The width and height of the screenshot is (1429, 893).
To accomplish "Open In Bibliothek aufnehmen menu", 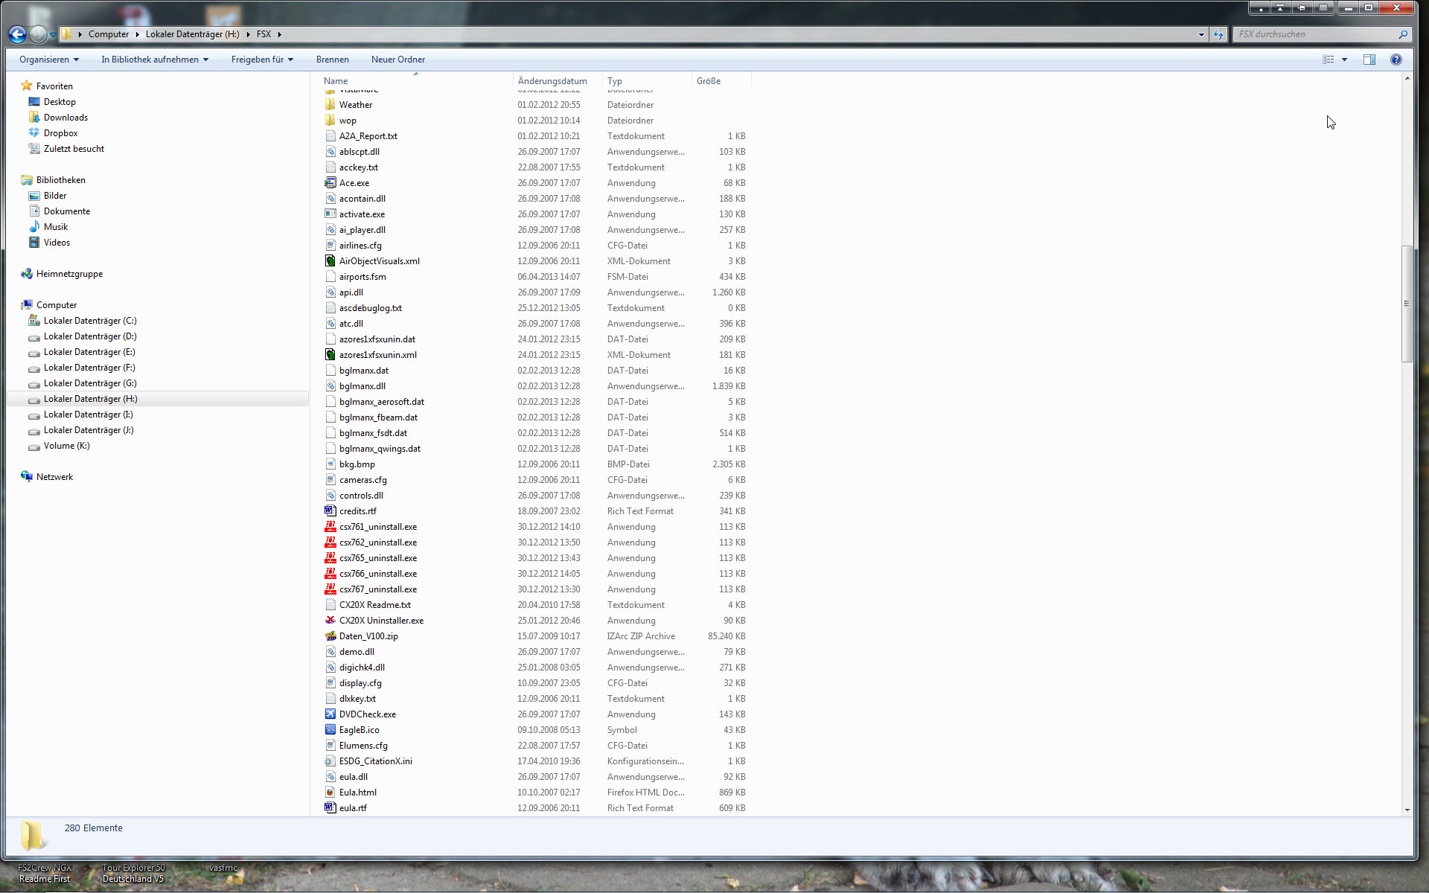I will tap(154, 60).
